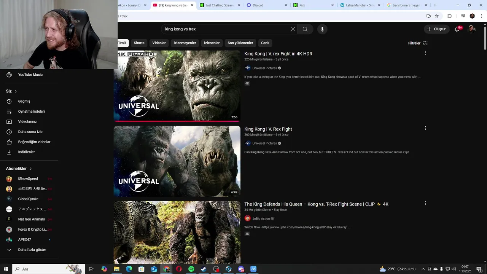Start voice search with the microphone icon
This screenshot has height=274, width=487.
tap(322, 29)
